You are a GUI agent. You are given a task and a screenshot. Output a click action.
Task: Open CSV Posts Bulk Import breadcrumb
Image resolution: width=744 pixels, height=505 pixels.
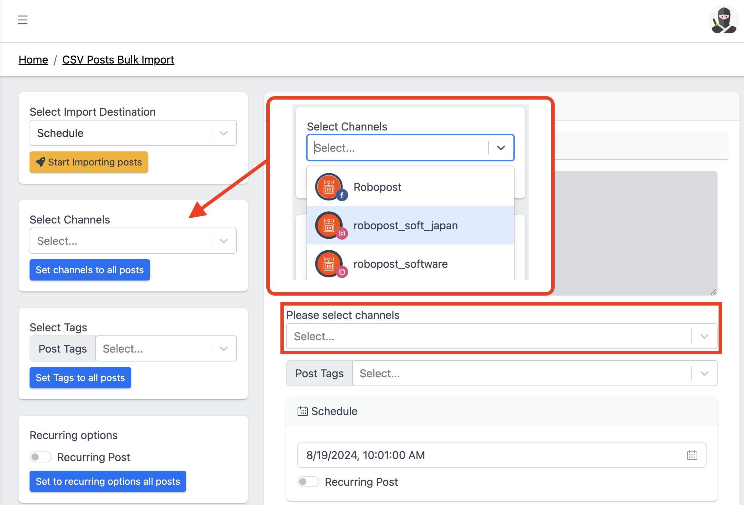(x=118, y=59)
